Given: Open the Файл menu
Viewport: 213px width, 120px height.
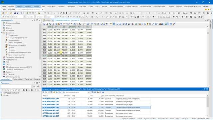Looking at the screenshot, I should (x=4, y=6).
